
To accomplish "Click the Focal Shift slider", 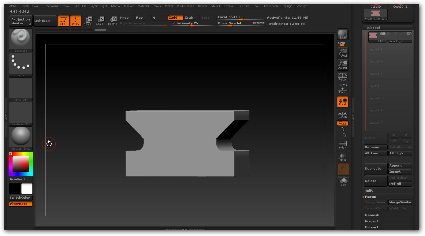I will pos(241,17).
